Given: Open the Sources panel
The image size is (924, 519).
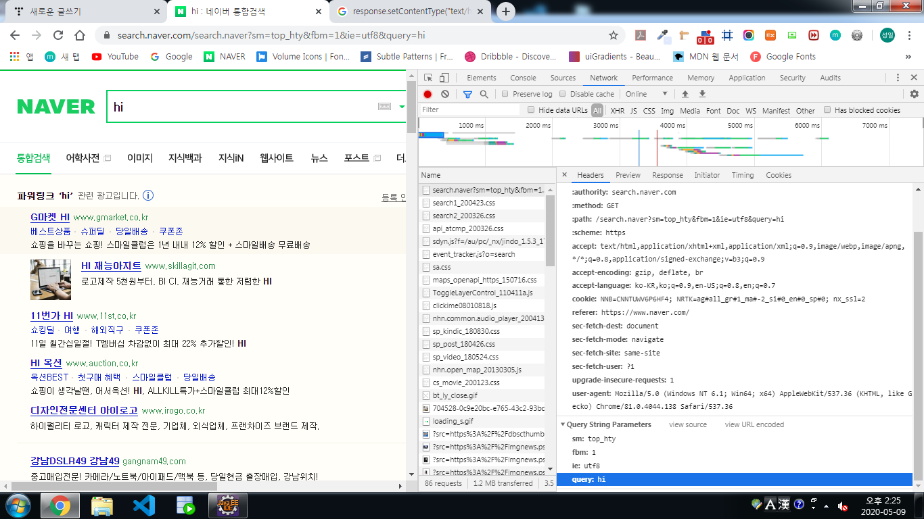Looking at the screenshot, I should 563,78.
